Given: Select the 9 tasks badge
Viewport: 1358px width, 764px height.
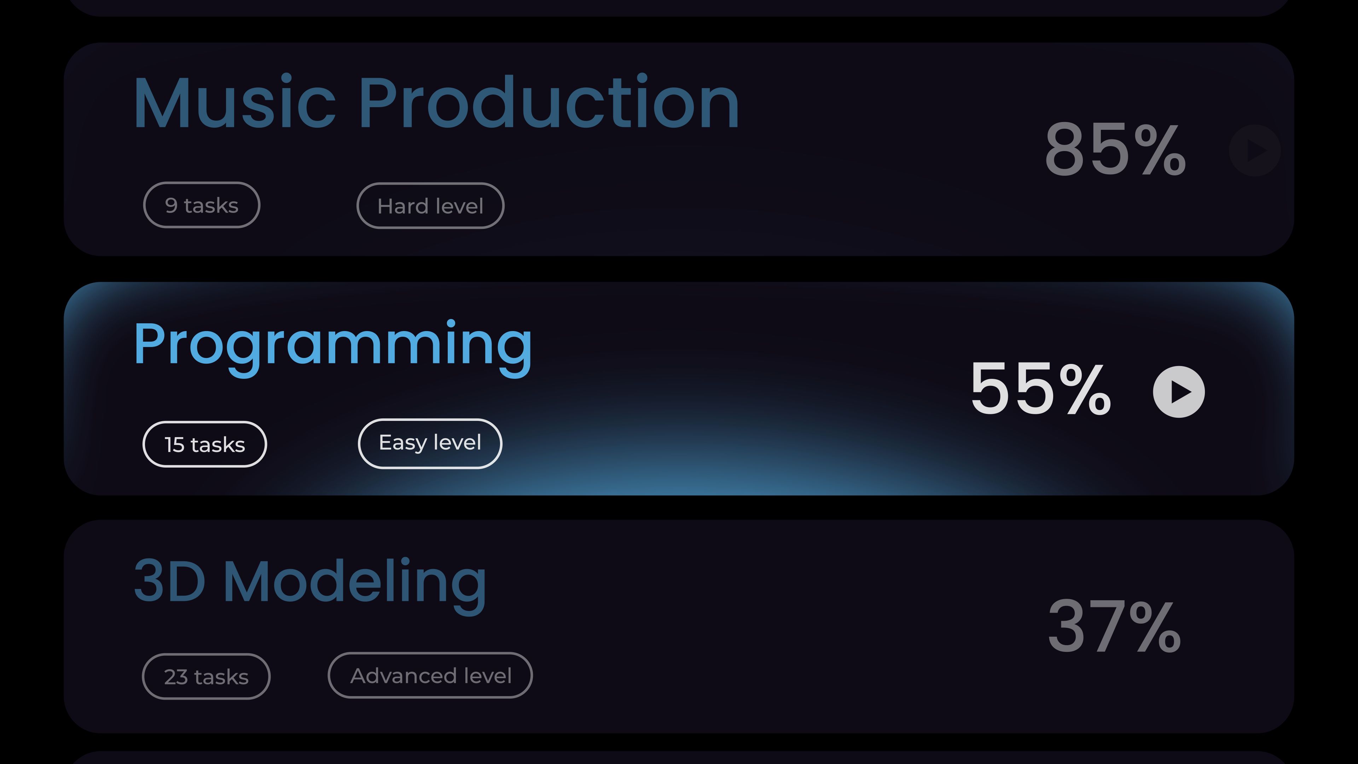Looking at the screenshot, I should coord(201,205).
